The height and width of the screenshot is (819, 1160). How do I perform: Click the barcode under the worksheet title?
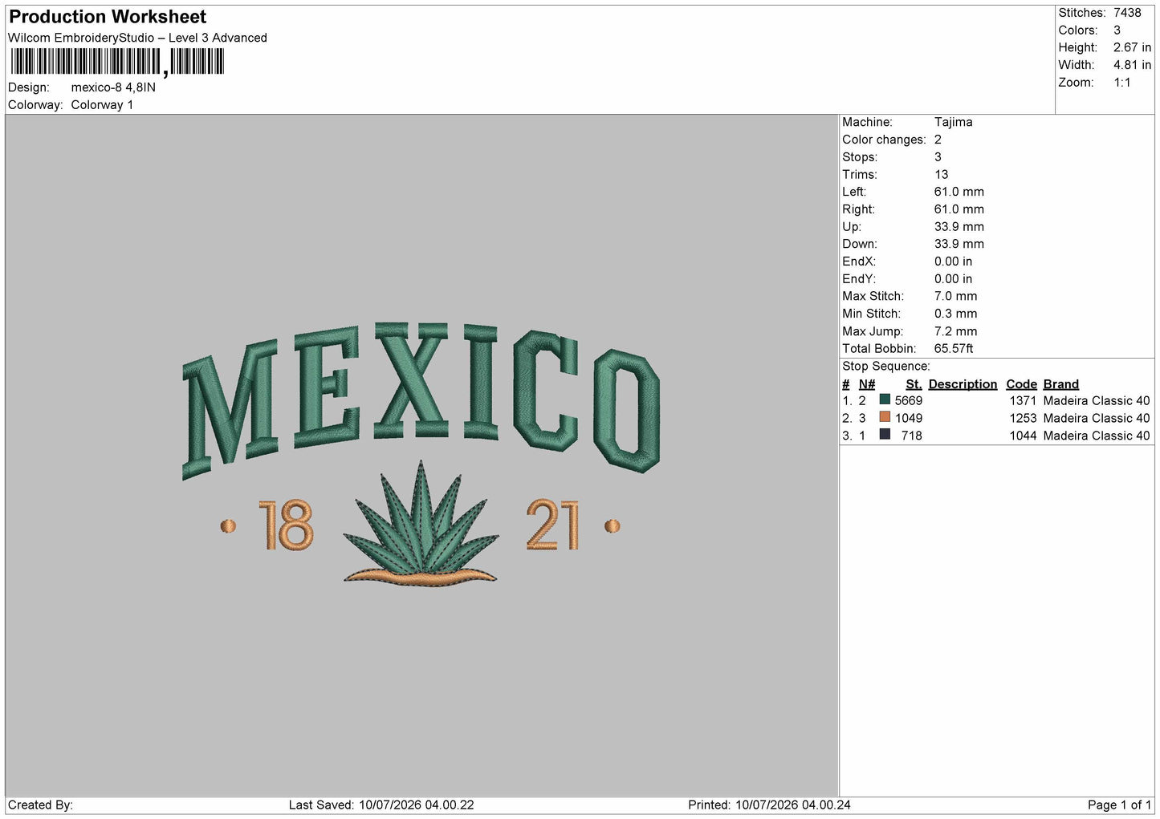point(117,62)
